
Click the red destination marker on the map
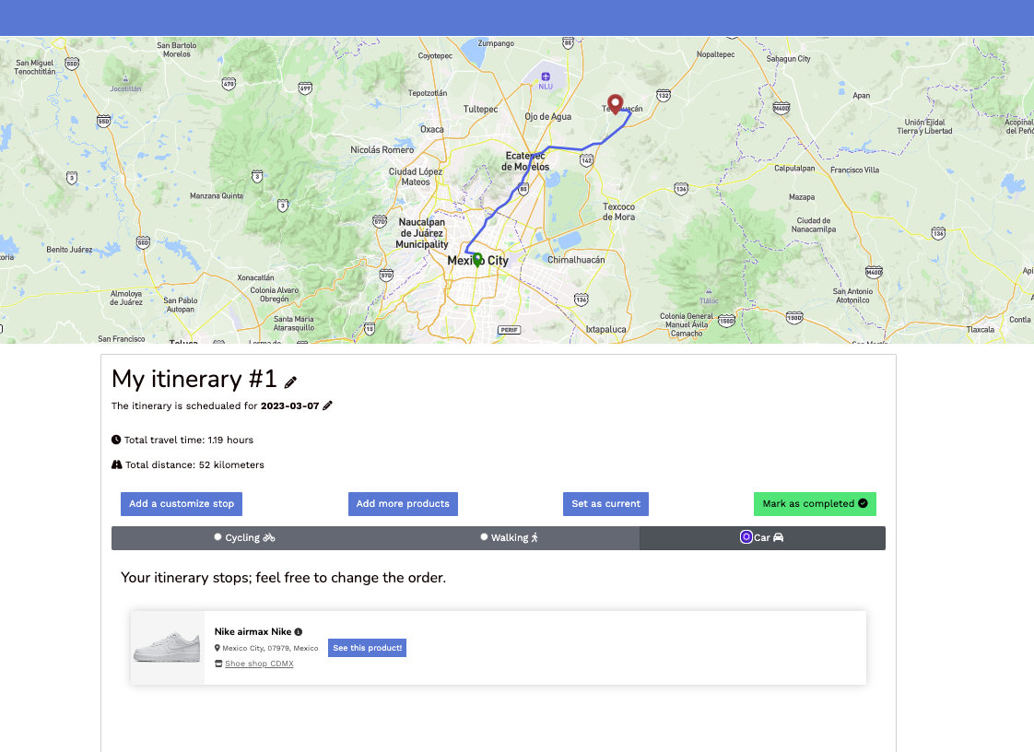point(615,104)
